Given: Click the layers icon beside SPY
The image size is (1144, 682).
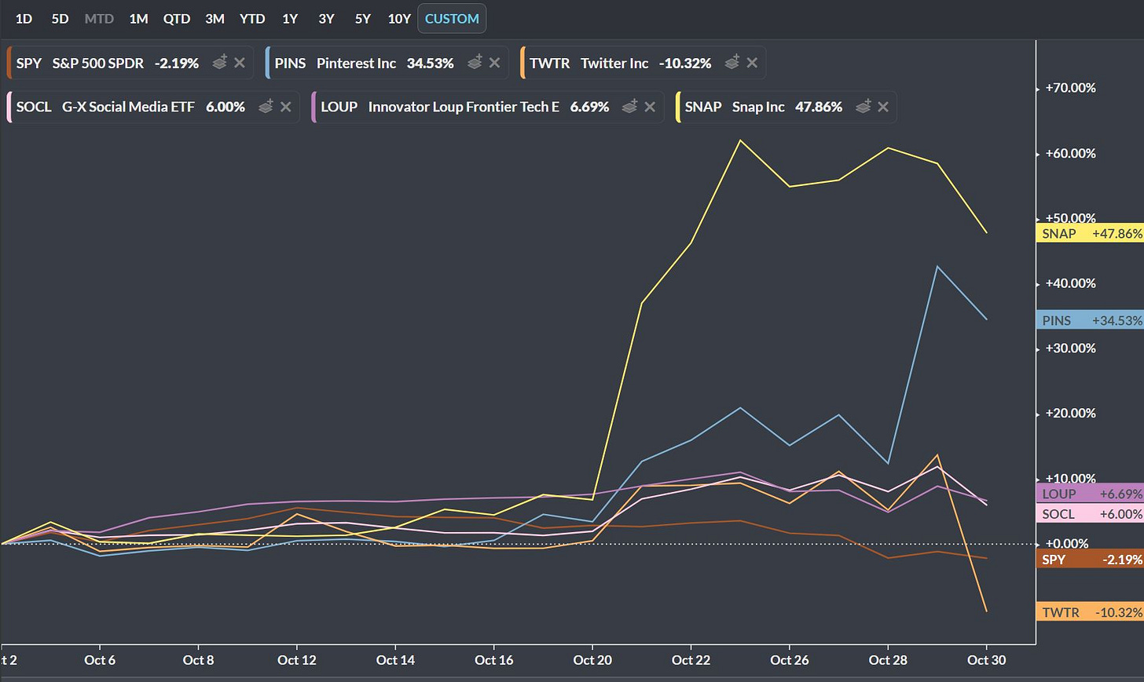Looking at the screenshot, I should coord(220,62).
